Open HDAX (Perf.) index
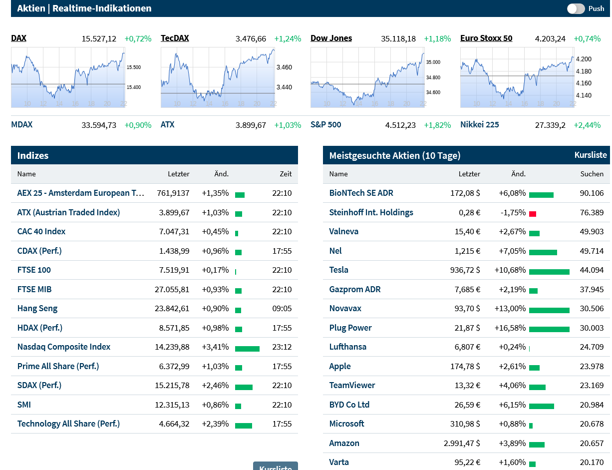 click(40, 328)
